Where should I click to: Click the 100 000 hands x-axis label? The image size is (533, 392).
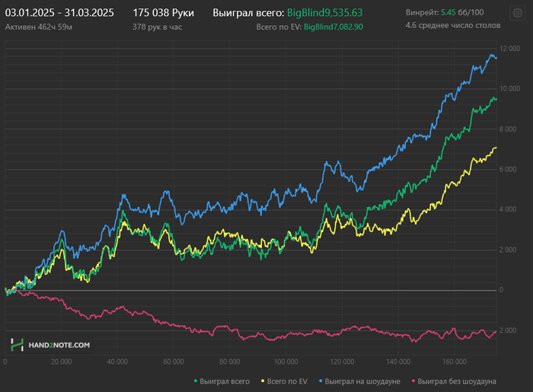tap(284, 362)
